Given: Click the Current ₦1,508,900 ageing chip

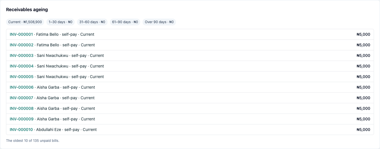Looking at the screenshot, I should click(x=25, y=22).
